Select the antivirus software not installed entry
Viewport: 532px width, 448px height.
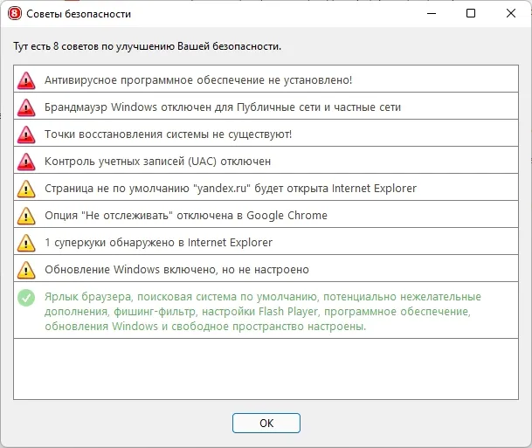[x=266, y=79]
